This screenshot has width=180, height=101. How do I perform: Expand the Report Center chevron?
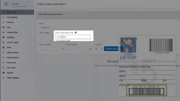pyautogui.click(x=30, y=58)
